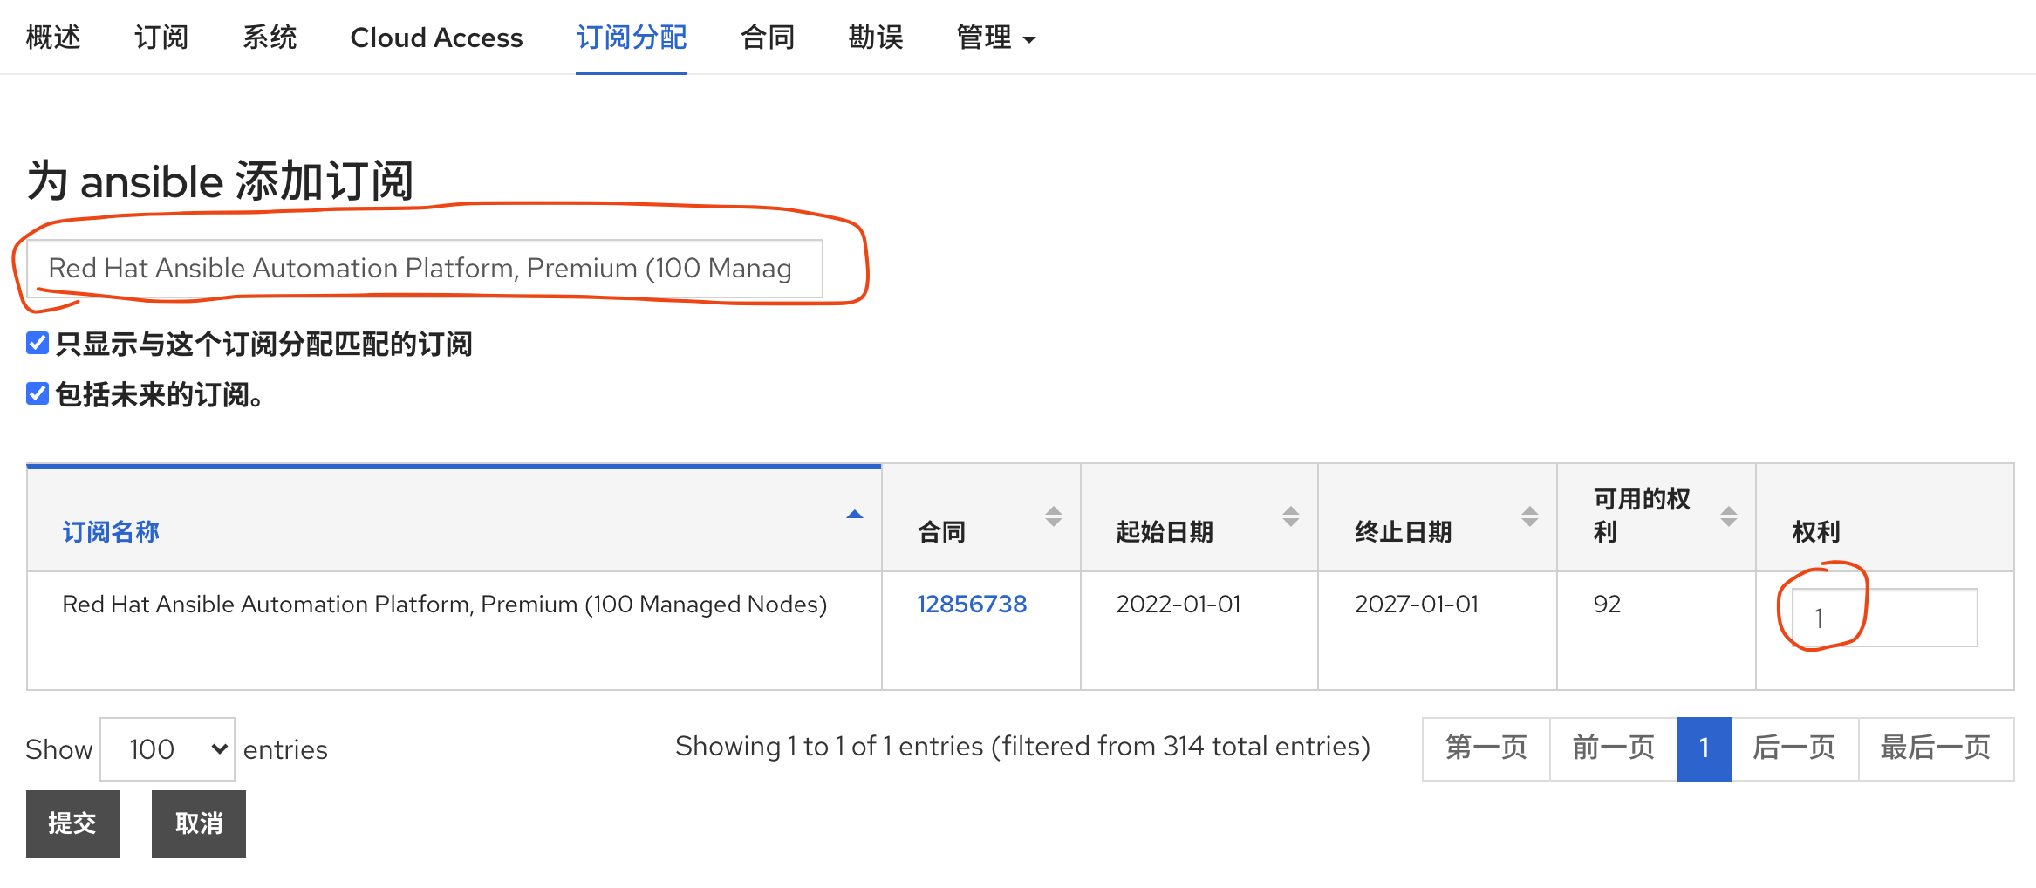The height and width of the screenshot is (888, 2036).
Task: Expand the 管理 dropdown menu
Action: (x=995, y=38)
